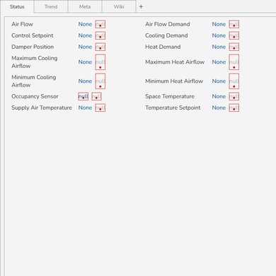
Task: Click null box beside Damper Position
Action: pyautogui.click(x=100, y=47)
